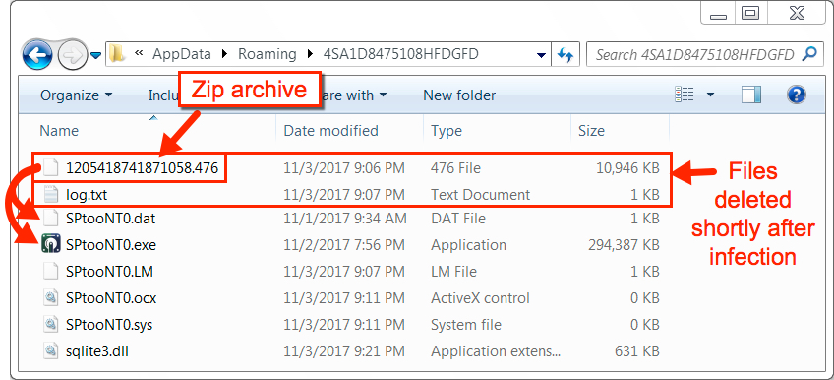This screenshot has height=380, width=834.
Task: Select the SPtooNT0.exe application icon
Action: (50, 245)
